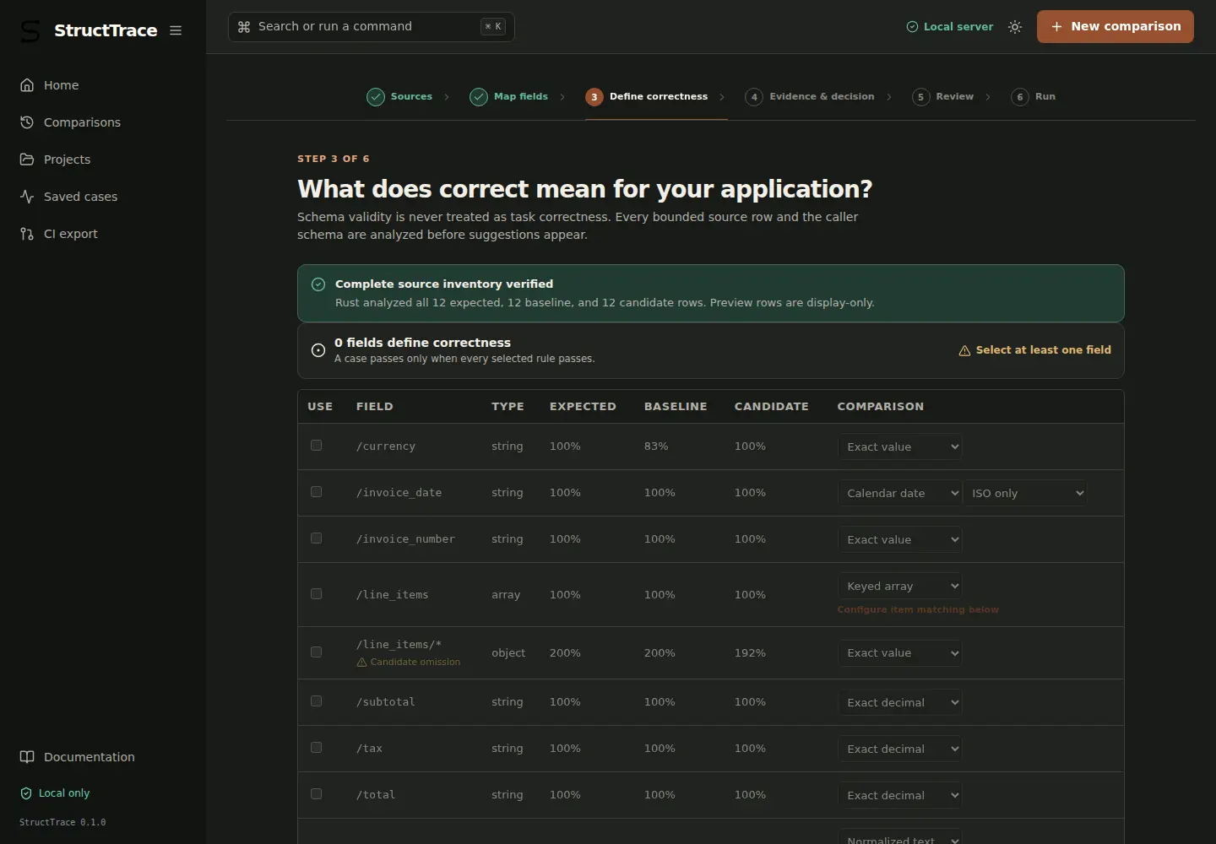Enable the /invoice_number field checkbox
This screenshot has width=1216, height=844.
click(x=317, y=538)
